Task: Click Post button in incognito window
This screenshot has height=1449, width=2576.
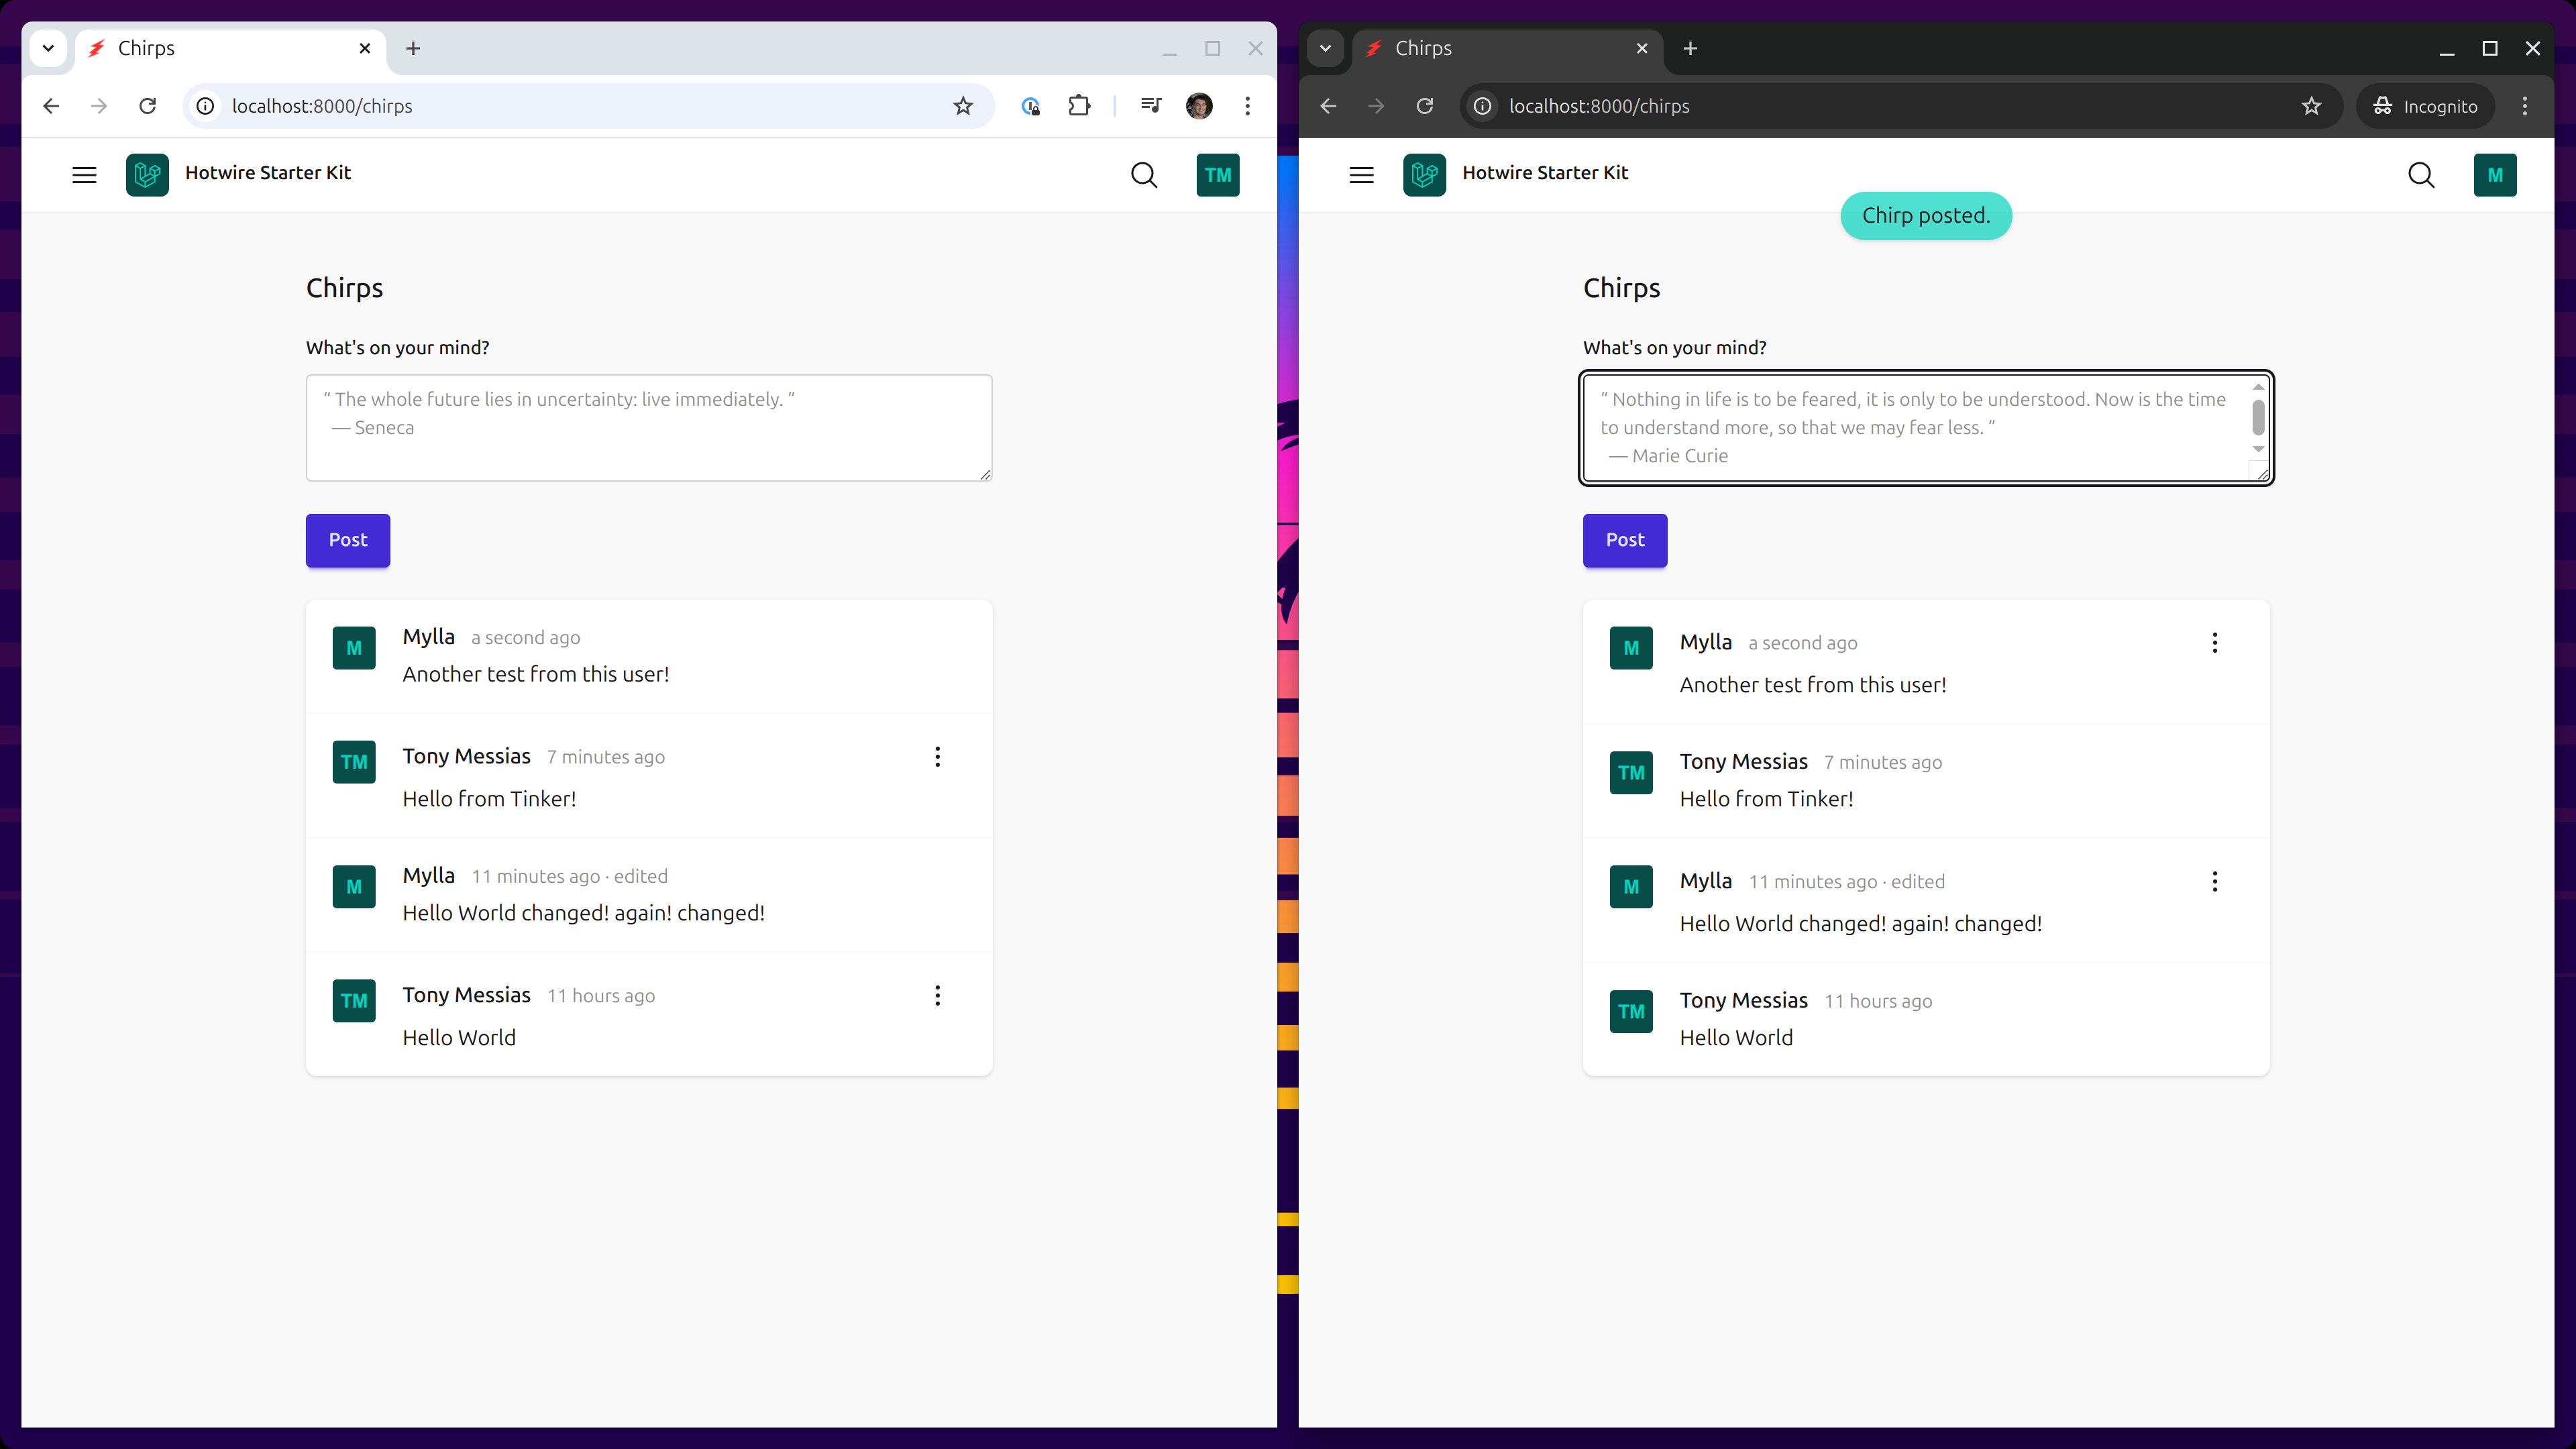Action: pyautogui.click(x=1624, y=540)
